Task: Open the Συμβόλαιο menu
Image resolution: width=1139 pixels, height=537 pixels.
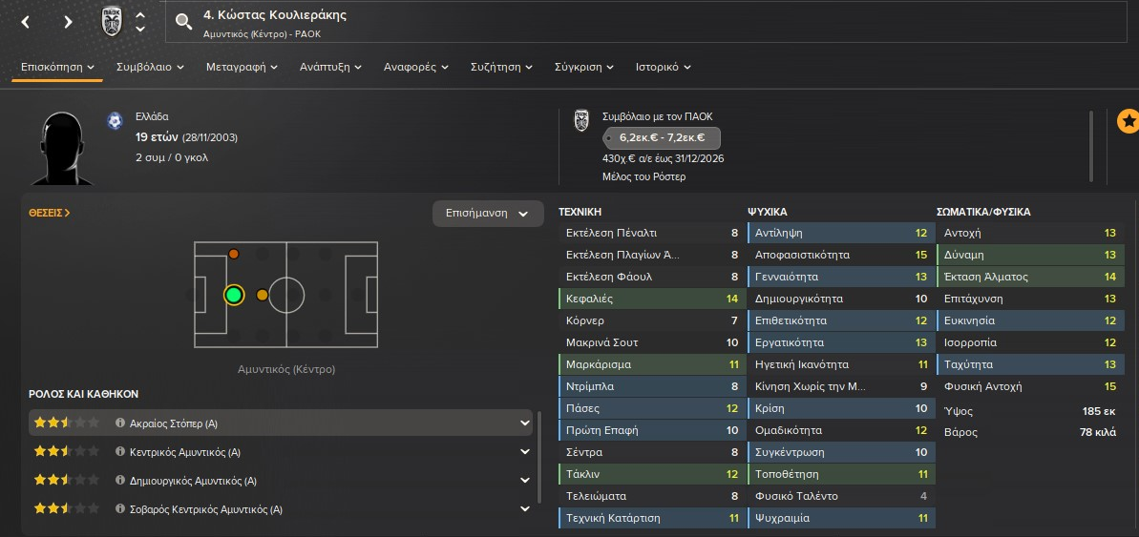Action: tap(150, 68)
